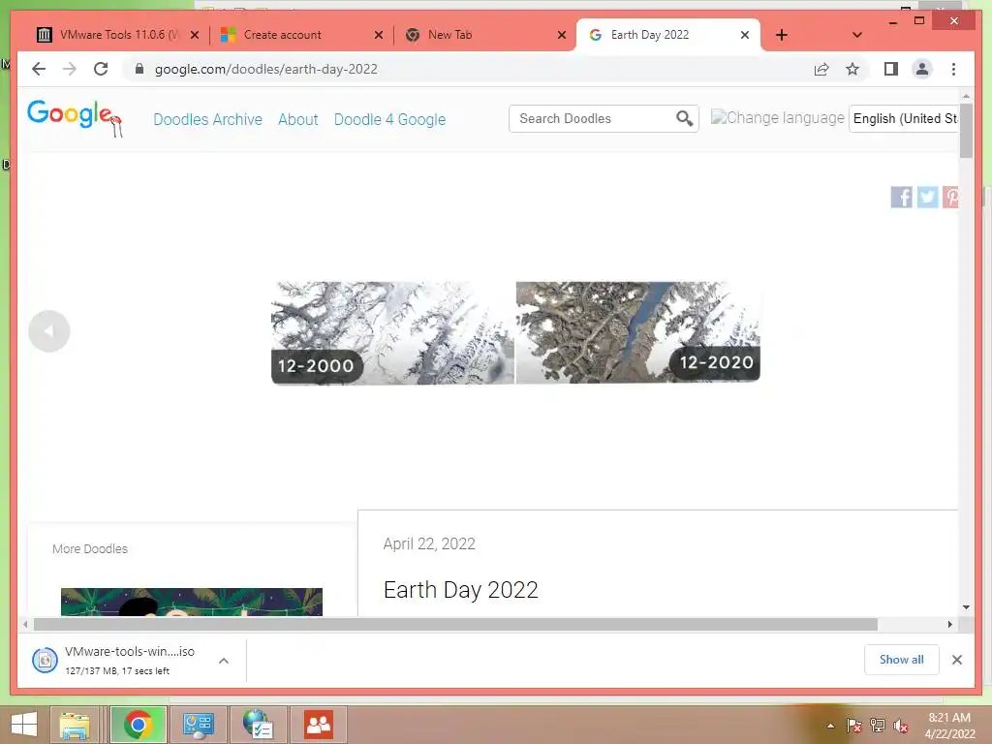Click the horizontal scrollbar thumb
This screenshot has height=744, width=992.
pos(455,625)
